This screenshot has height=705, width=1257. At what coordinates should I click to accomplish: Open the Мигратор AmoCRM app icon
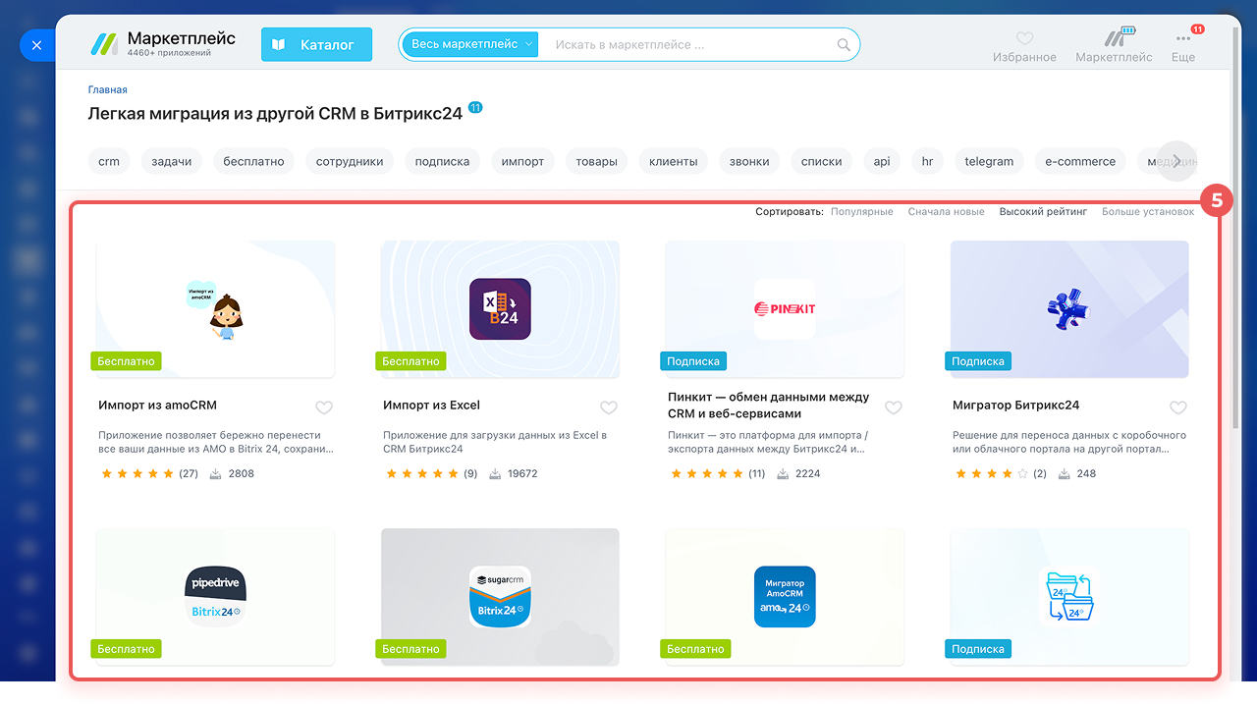click(x=785, y=597)
